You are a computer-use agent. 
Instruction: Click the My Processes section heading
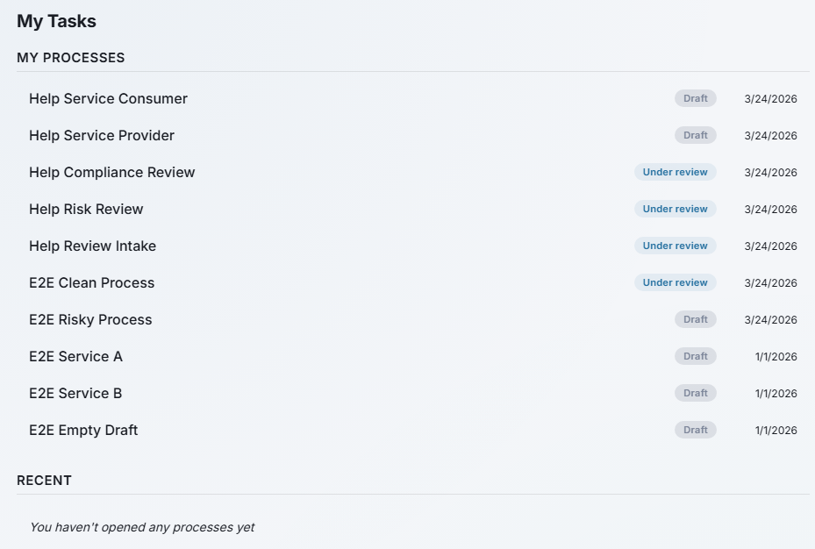(x=71, y=58)
